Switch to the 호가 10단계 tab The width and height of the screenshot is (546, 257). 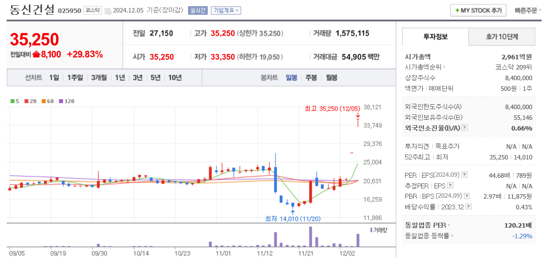click(501, 37)
